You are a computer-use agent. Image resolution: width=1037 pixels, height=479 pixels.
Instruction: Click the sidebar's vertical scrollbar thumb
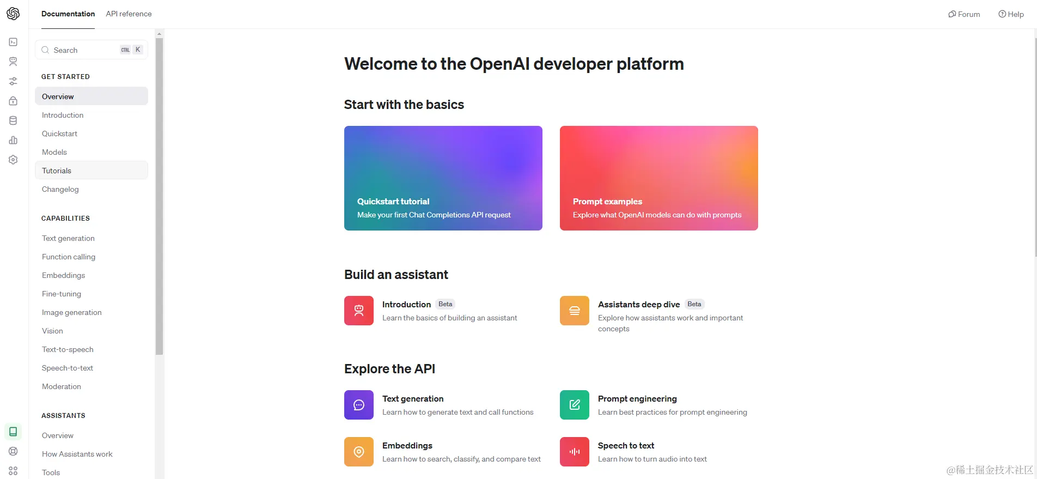159,196
